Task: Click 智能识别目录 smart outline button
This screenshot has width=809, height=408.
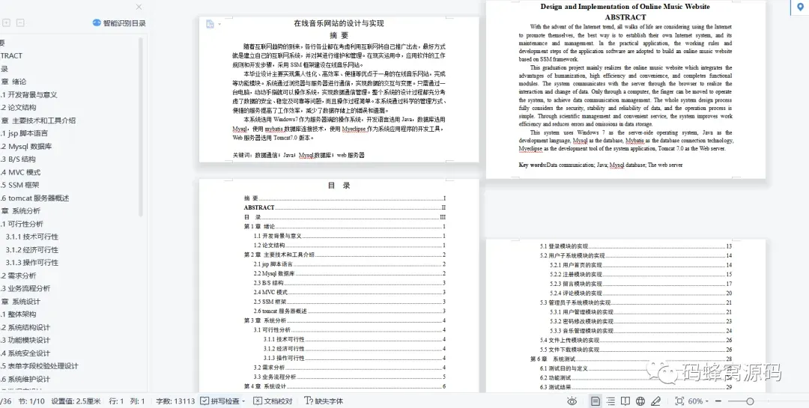Action: tap(119, 22)
